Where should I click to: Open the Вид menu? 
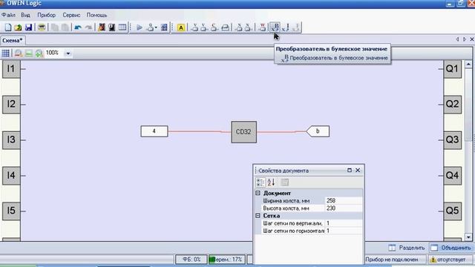pos(25,15)
